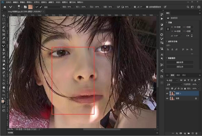Toggle lock all padlock icon
The image size is (202, 136).
coord(185,88)
